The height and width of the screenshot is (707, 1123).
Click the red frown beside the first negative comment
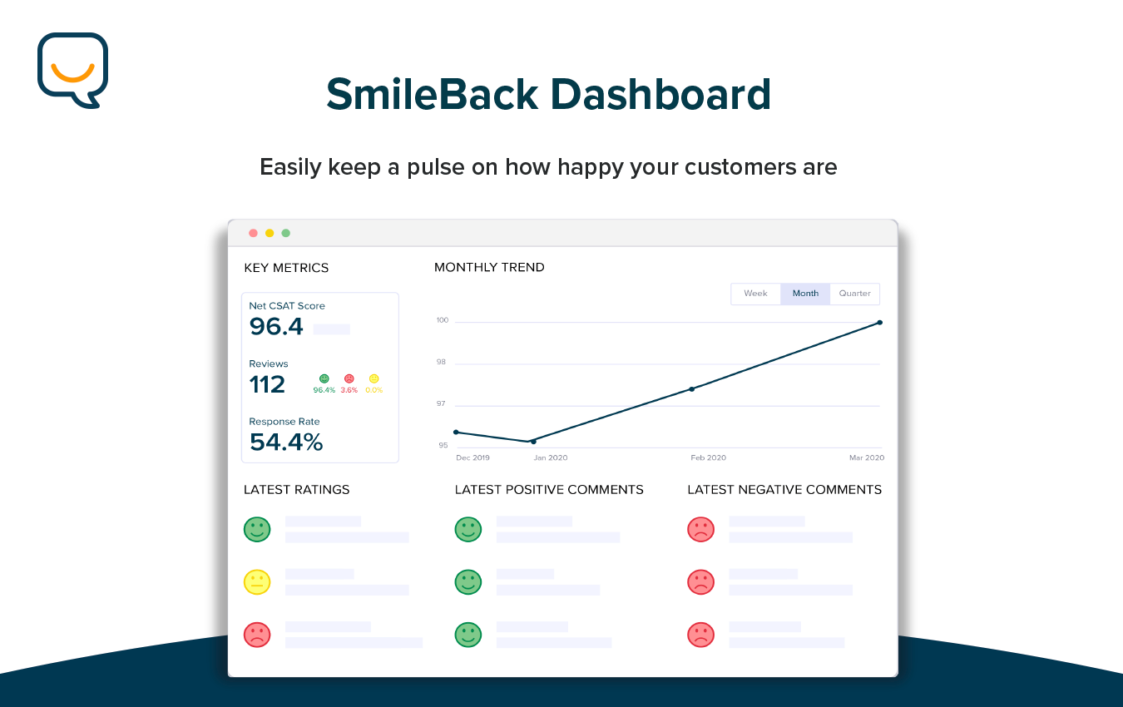pyautogui.click(x=701, y=529)
